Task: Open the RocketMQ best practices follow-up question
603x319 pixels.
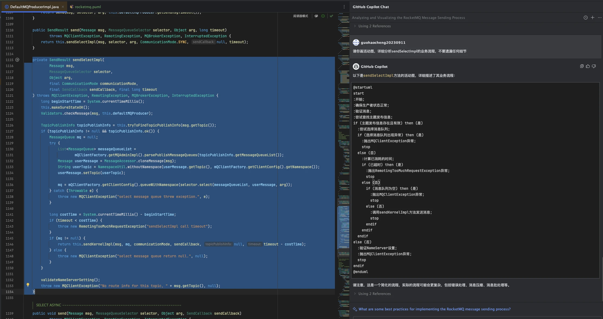Action: click(x=434, y=309)
